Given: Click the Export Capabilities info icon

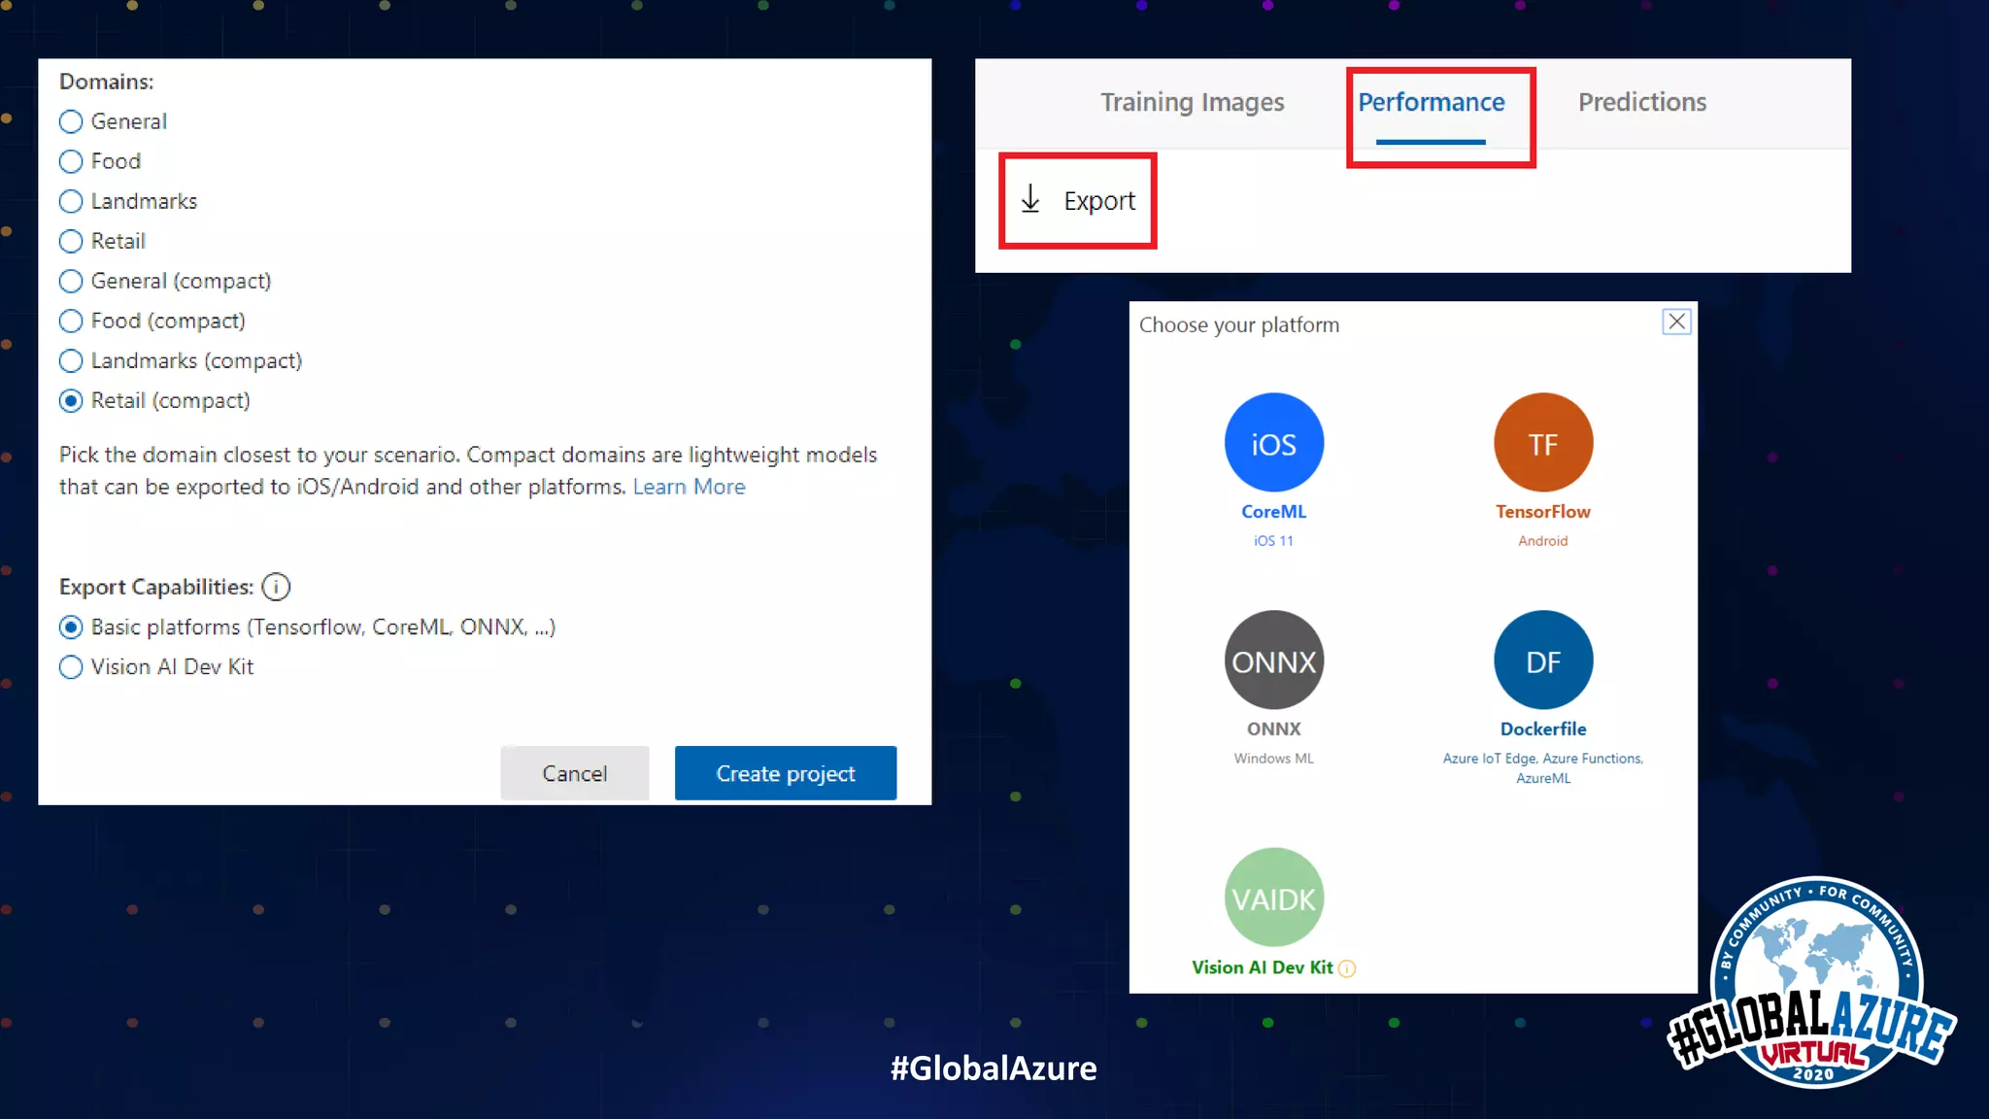Looking at the screenshot, I should tap(276, 587).
